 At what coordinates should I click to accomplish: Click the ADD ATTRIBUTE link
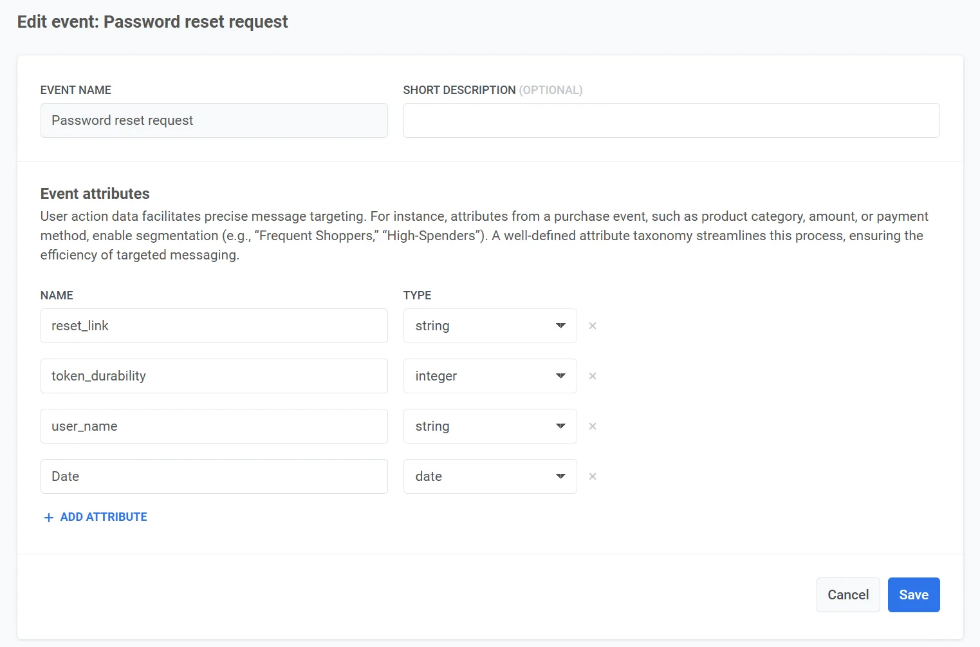click(x=103, y=517)
